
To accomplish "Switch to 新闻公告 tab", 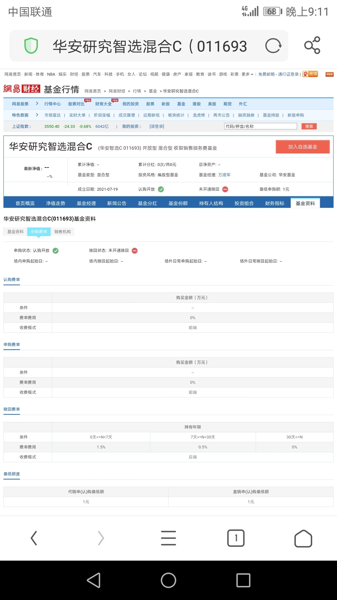I will (117, 203).
